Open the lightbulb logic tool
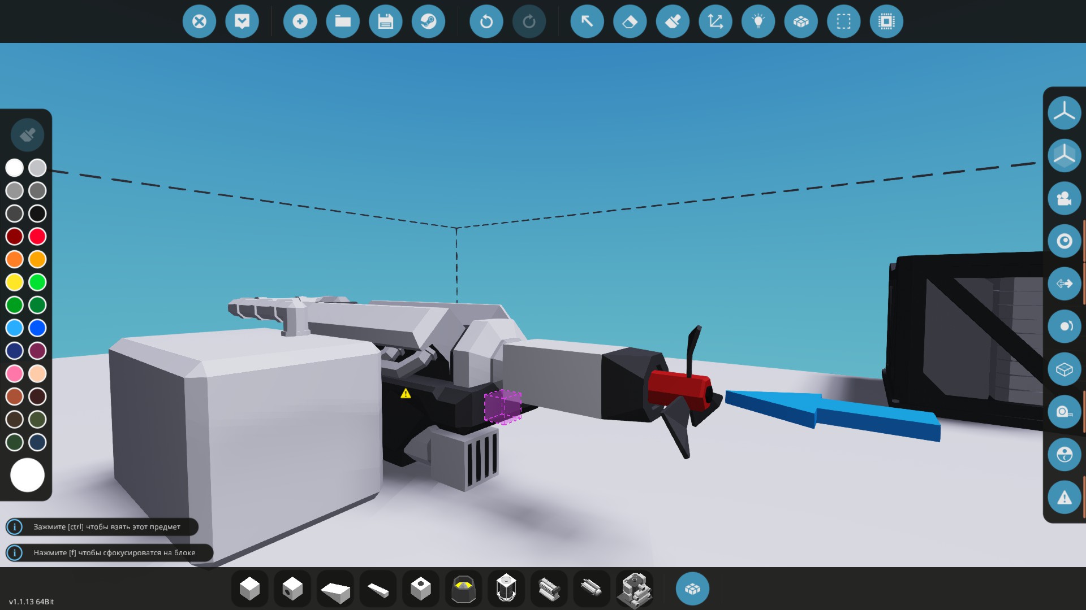This screenshot has height=610, width=1086. 758,21
